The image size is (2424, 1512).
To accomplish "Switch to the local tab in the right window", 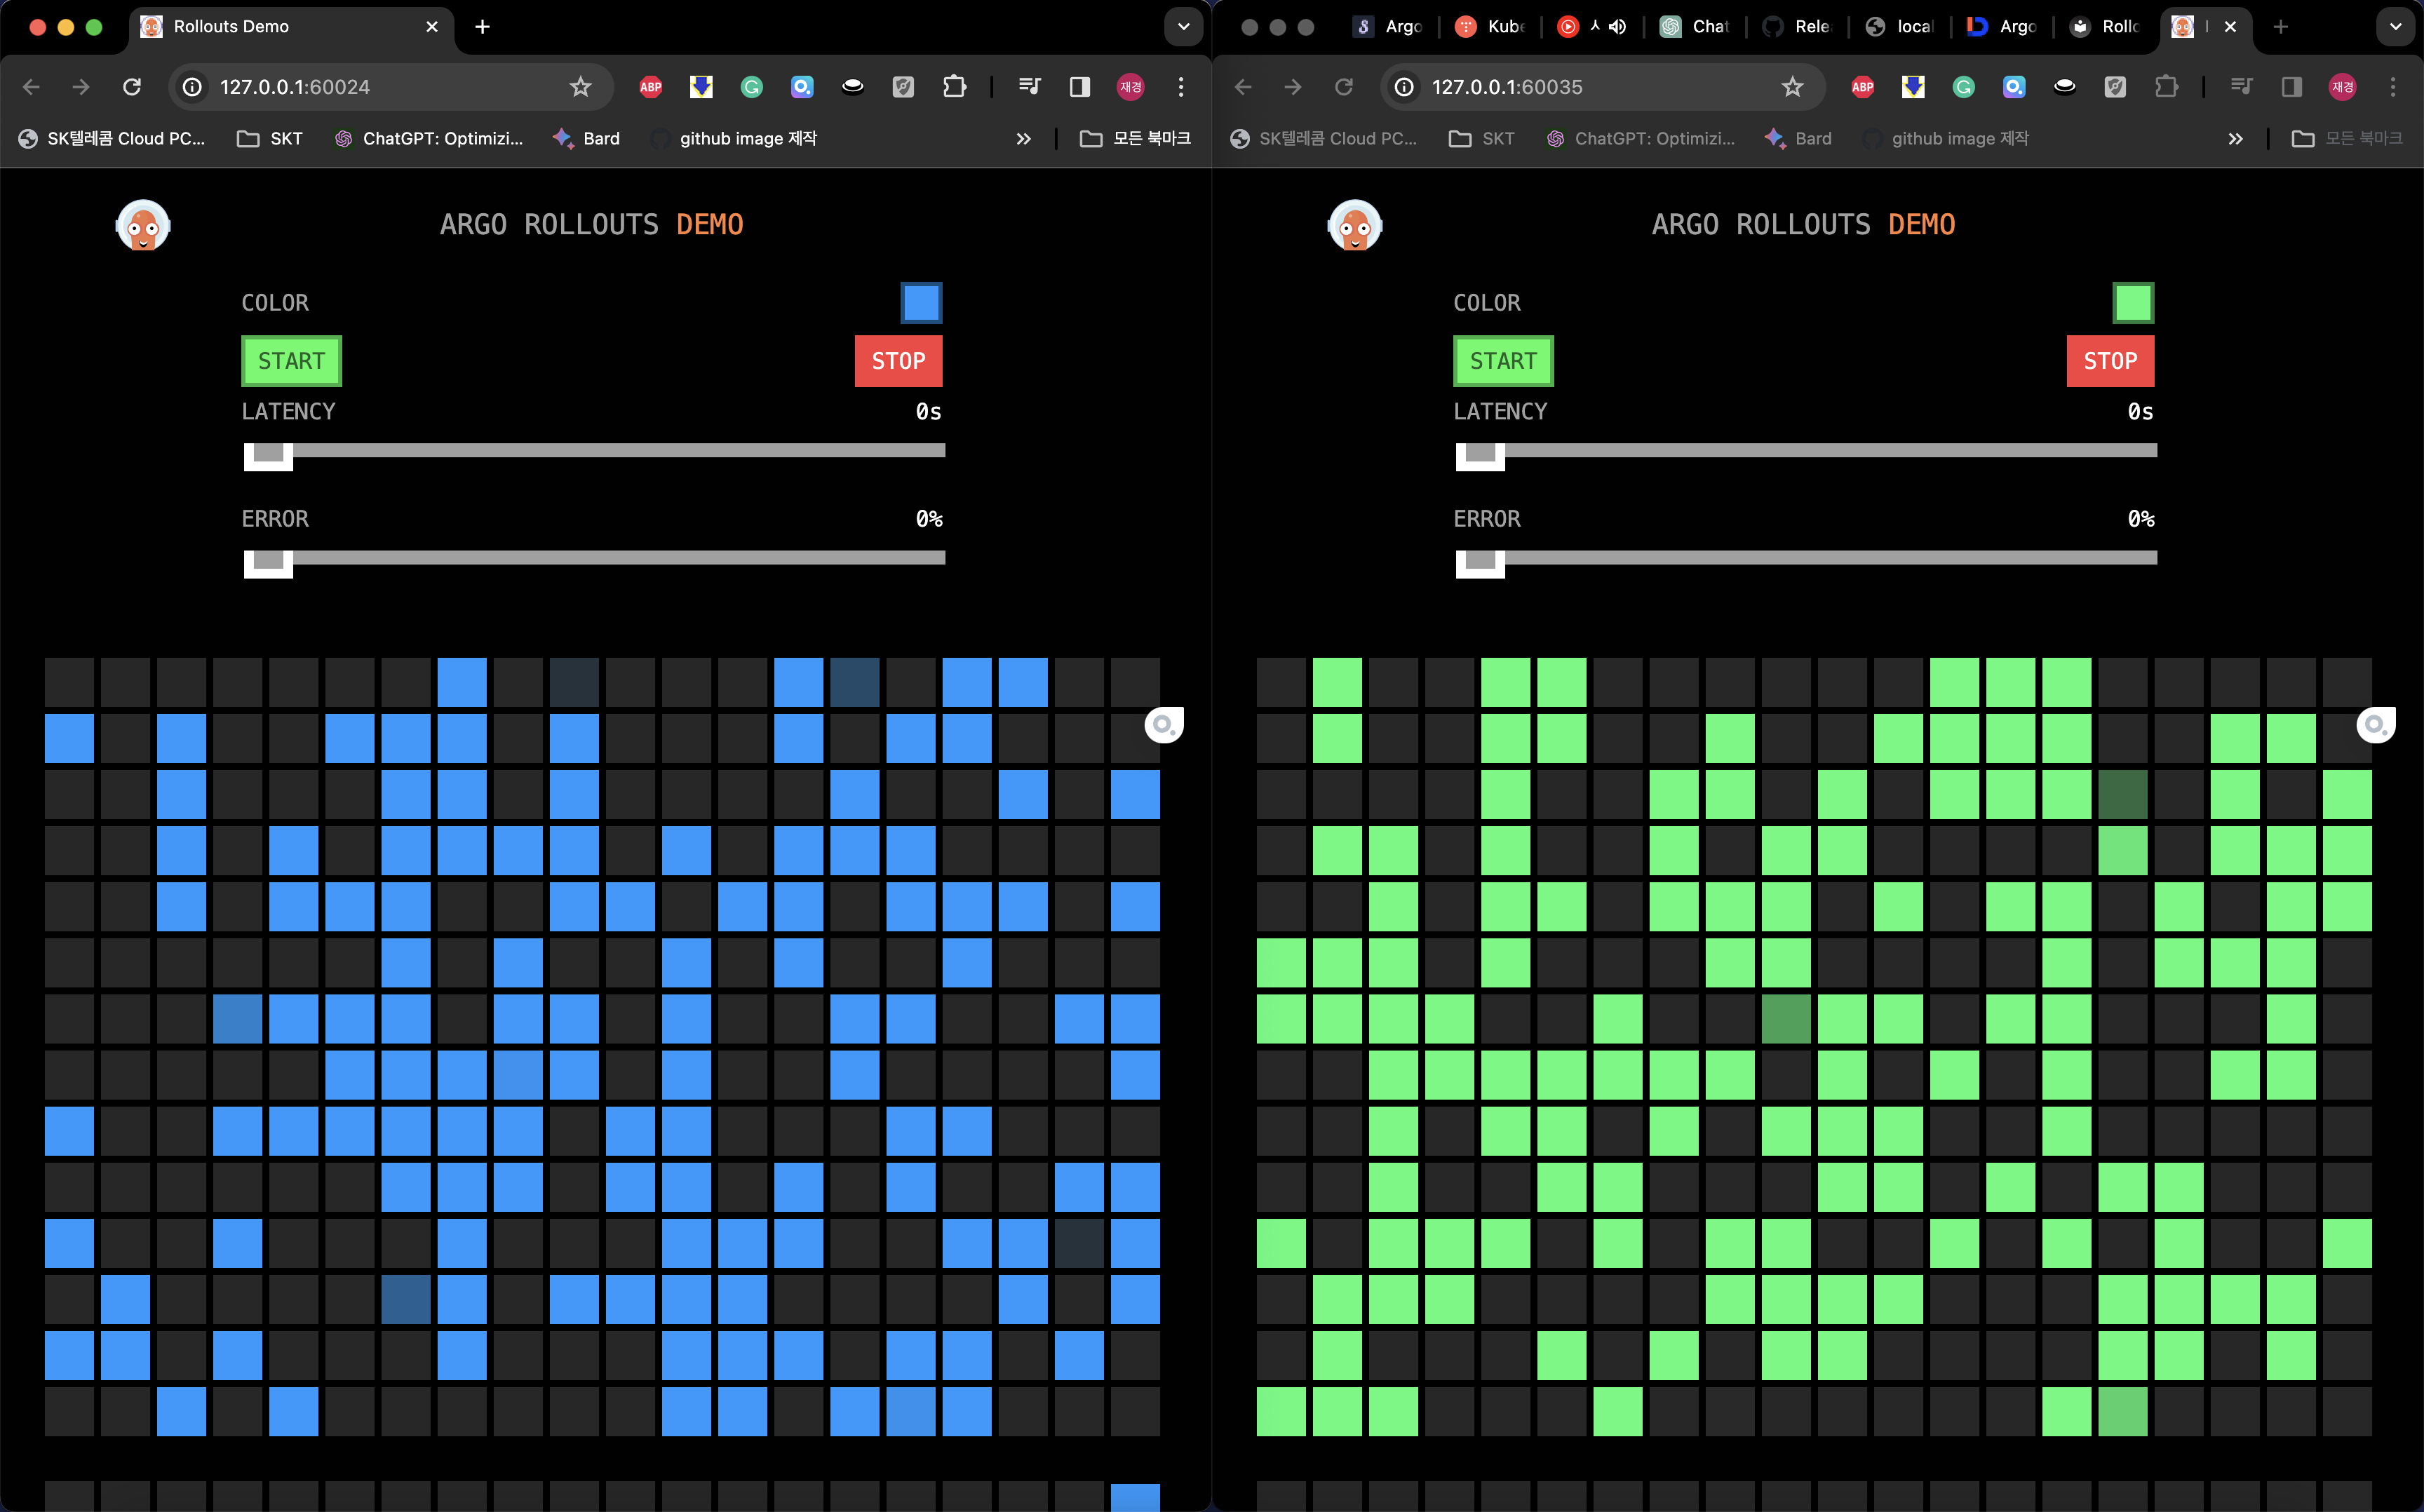I will click(1900, 27).
